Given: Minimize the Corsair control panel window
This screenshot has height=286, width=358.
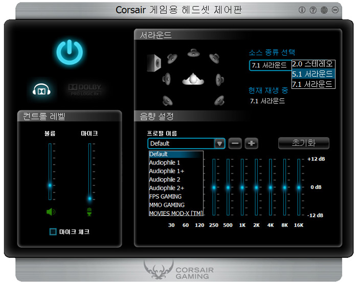Looking at the screenshot, I should [335, 10].
